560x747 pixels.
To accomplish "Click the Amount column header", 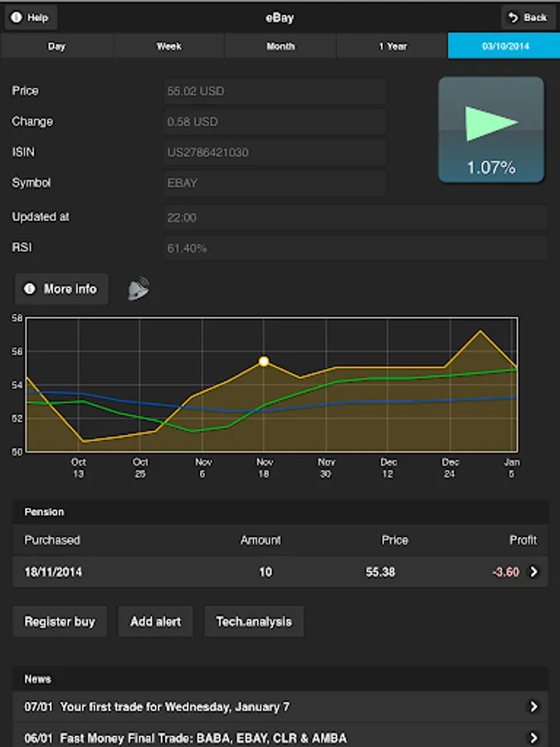I will tap(261, 539).
